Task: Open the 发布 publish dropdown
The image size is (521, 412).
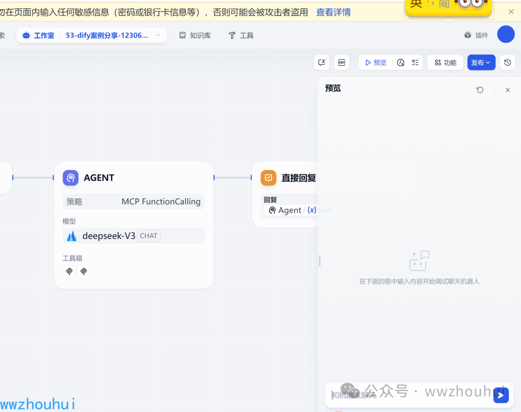Action: [481, 63]
